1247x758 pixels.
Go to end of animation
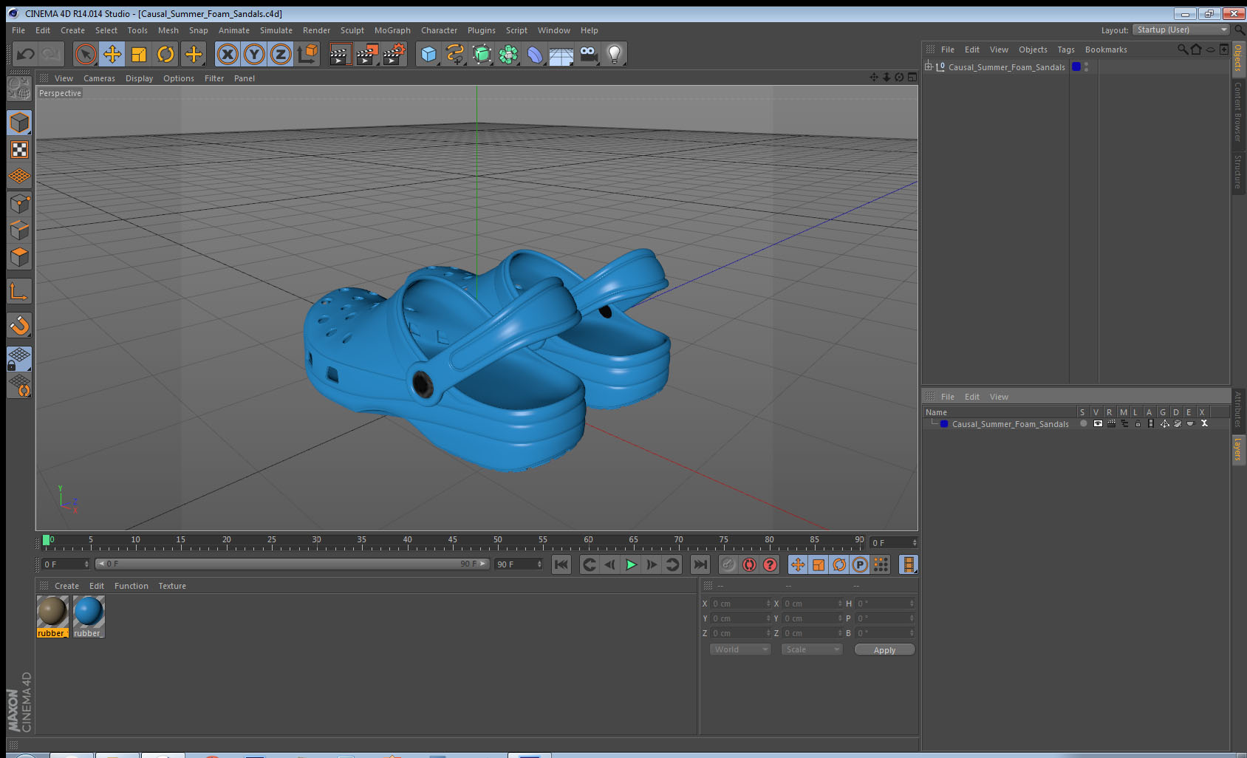click(x=700, y=564)
